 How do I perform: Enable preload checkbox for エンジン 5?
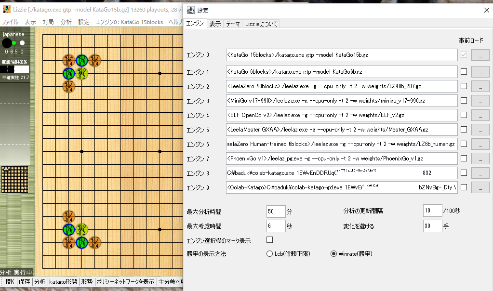[464, 130]
